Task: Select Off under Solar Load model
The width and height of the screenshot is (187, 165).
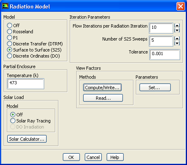Action: [13, 115]
